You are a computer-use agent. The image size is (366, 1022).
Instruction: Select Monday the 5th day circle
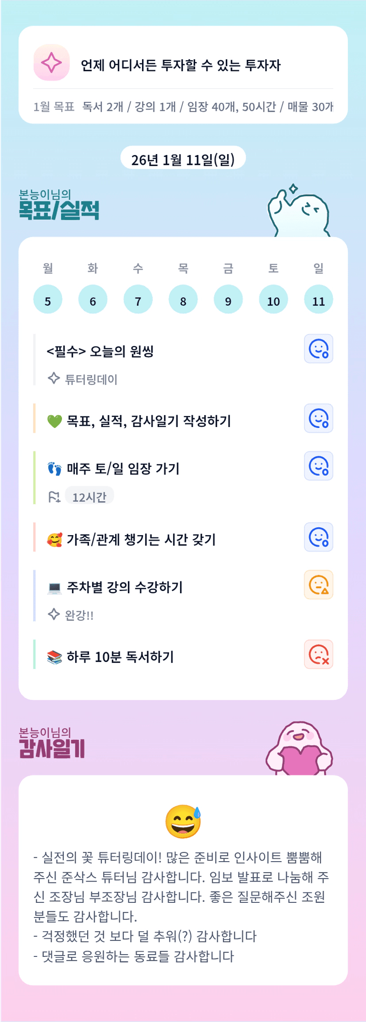point(48,299)
